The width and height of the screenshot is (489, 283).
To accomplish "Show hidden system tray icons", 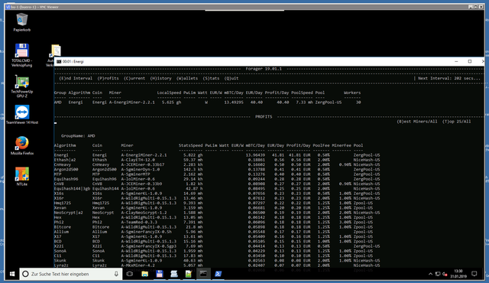I will (430, 274).
